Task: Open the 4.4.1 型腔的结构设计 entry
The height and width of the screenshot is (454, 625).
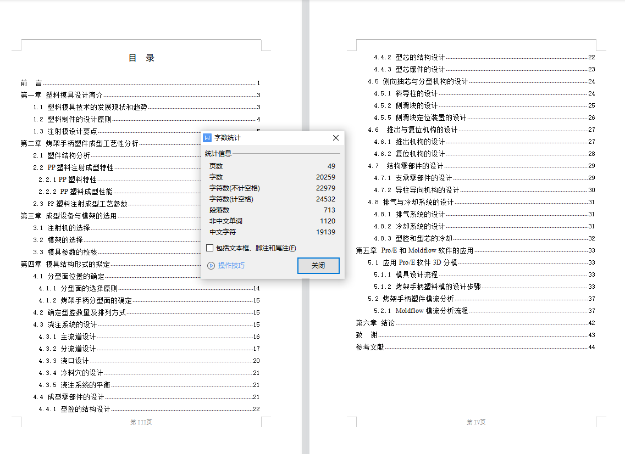Action: (74, 409)
